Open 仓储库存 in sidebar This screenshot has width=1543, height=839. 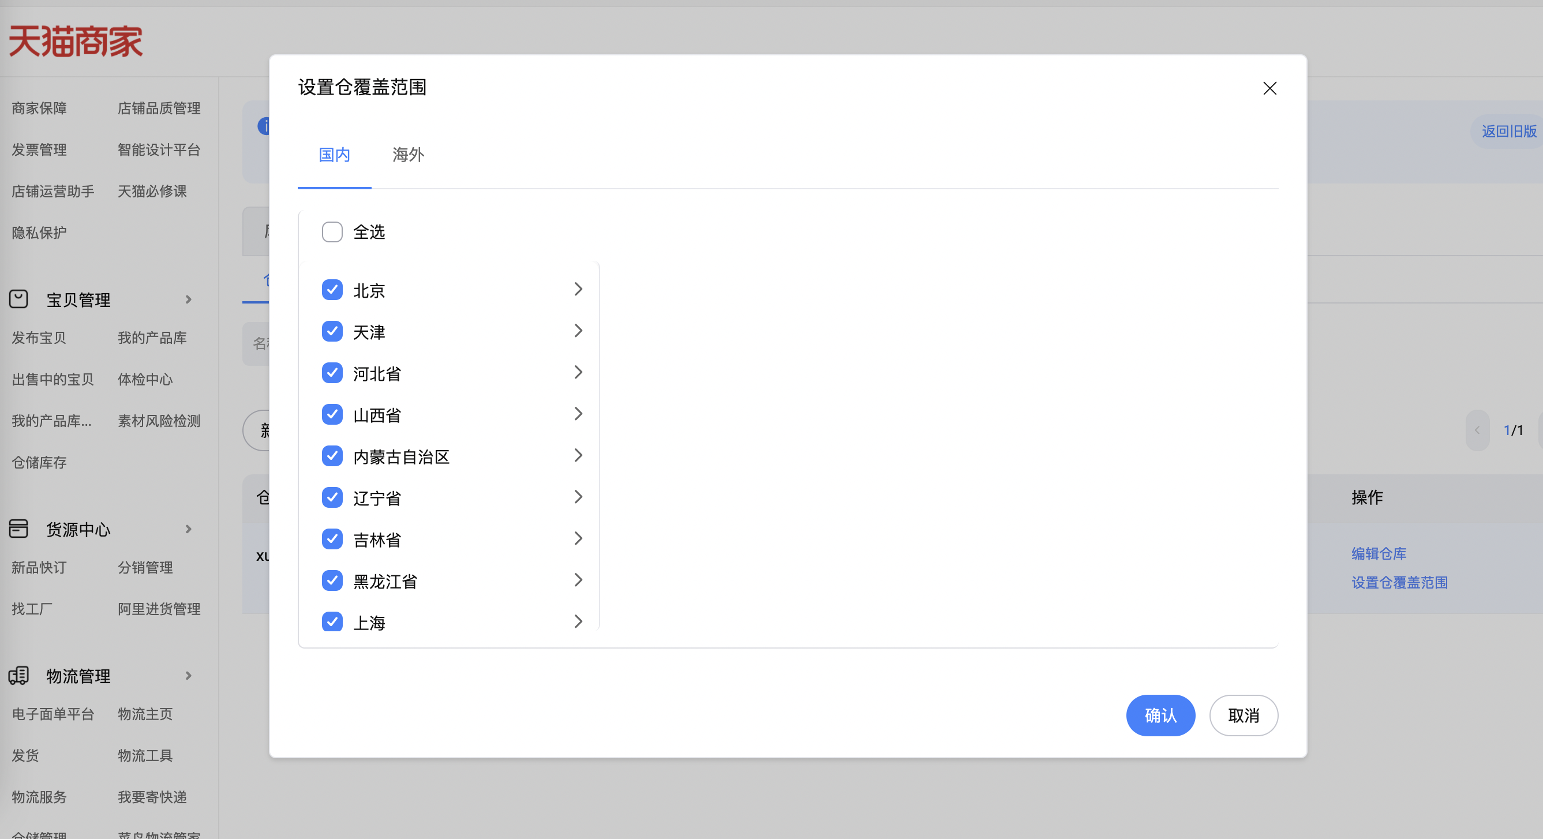coord(39,462)
